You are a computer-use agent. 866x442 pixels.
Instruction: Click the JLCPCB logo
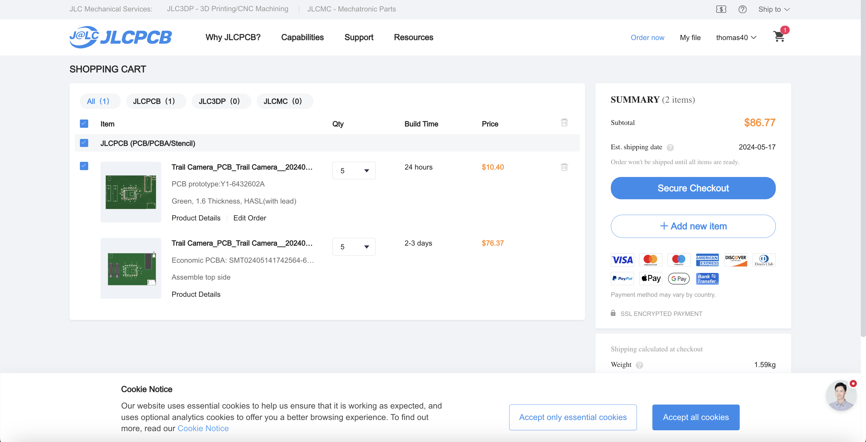tap(120, 37)
